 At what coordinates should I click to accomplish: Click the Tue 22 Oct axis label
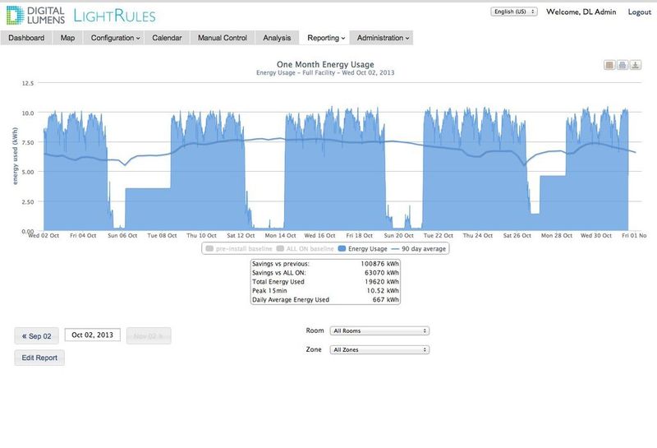click(439, 236)
